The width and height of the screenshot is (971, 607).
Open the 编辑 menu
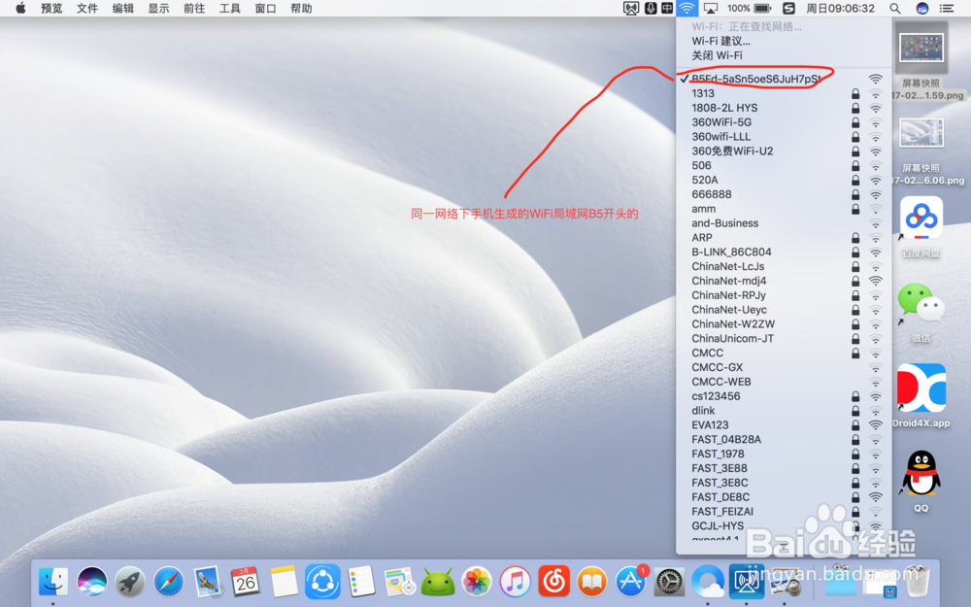tap(122, 9)
